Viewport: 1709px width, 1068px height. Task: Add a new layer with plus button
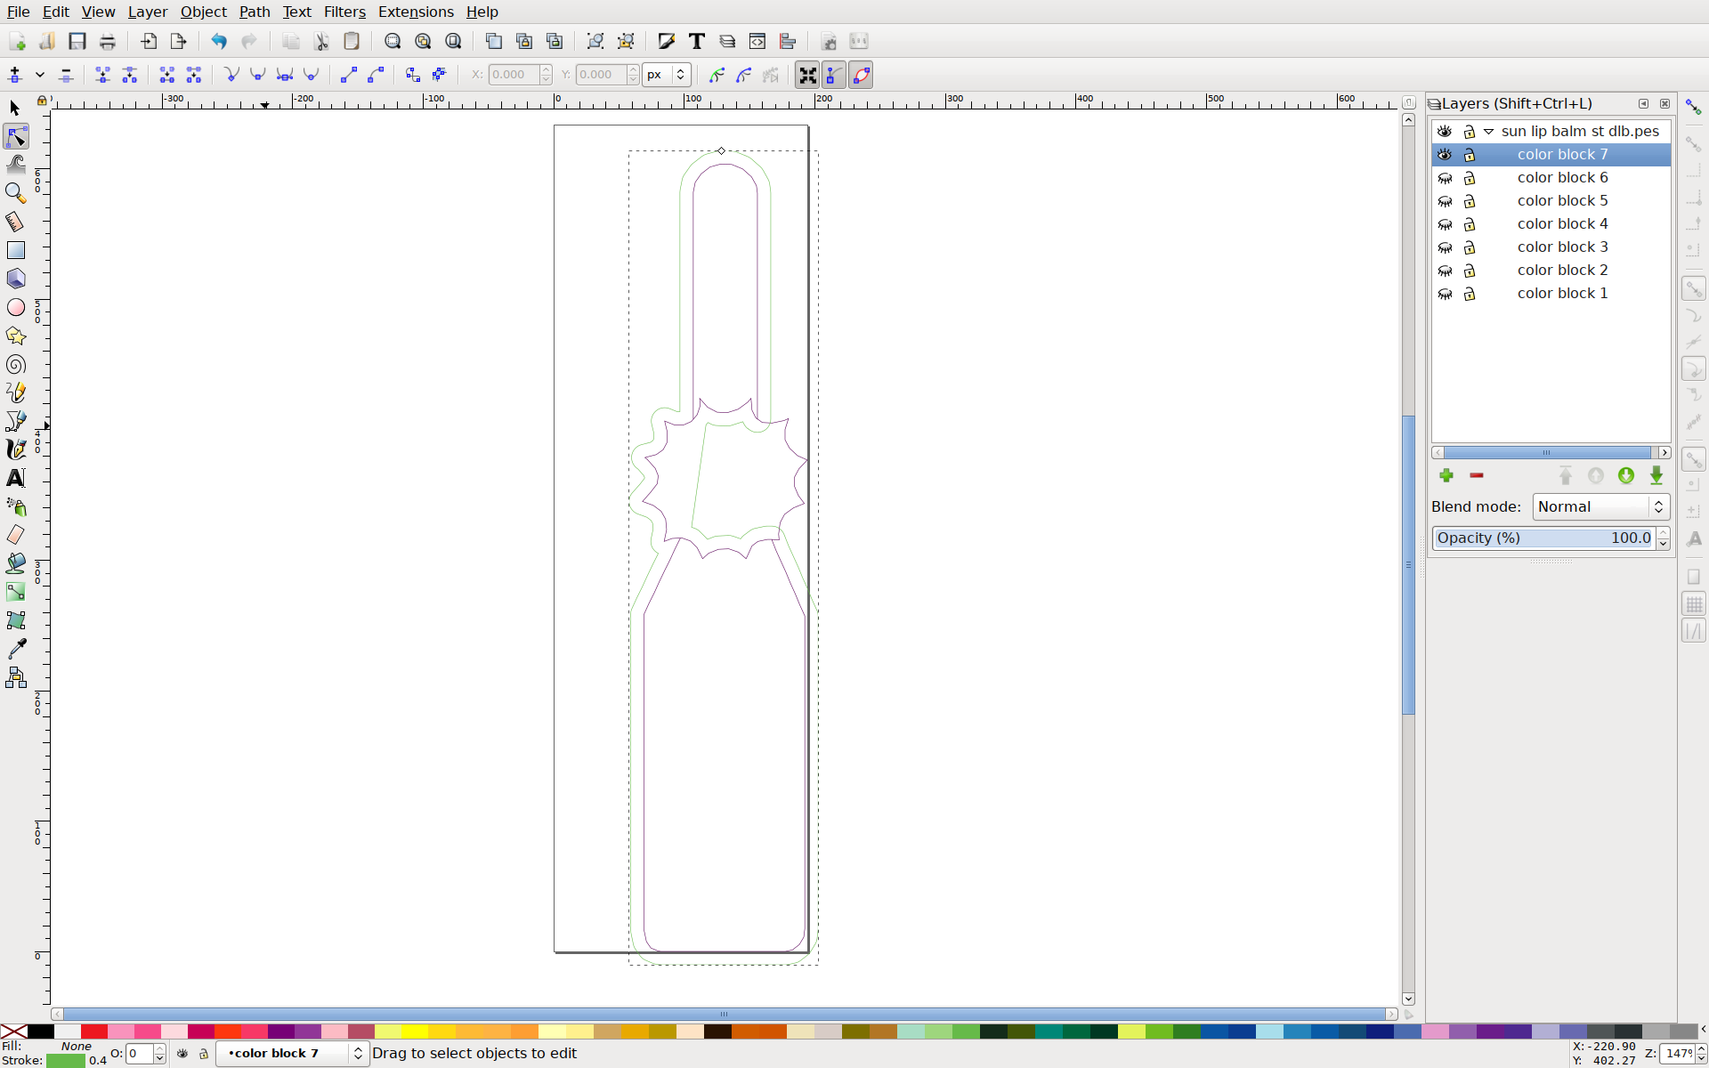tap(1446, 476)
